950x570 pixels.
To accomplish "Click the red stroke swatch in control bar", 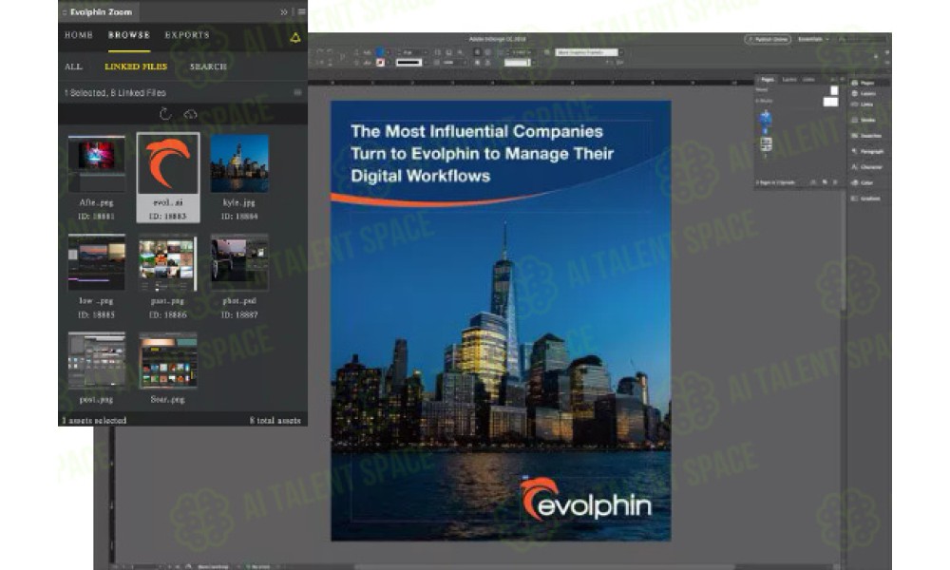I will pyautogui.click(x=381, y=63).
